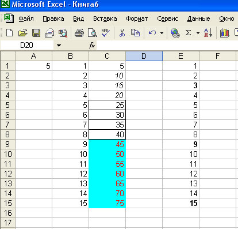Click cell A1 containing 5

(33, 66)
